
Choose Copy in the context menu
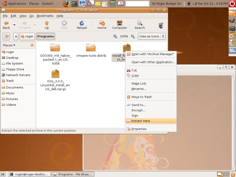(151, 76)
